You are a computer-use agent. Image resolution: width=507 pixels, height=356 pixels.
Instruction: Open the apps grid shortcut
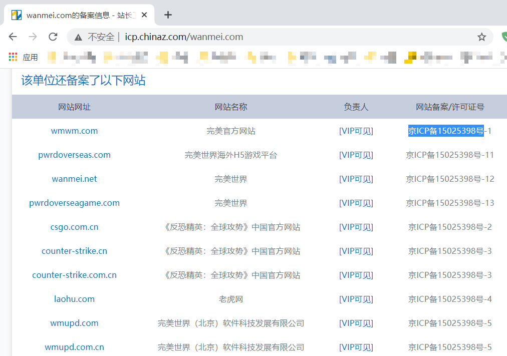[13, 57]
